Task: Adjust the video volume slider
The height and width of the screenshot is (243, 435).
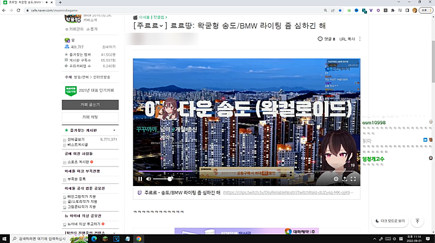Action: (167, 179)
